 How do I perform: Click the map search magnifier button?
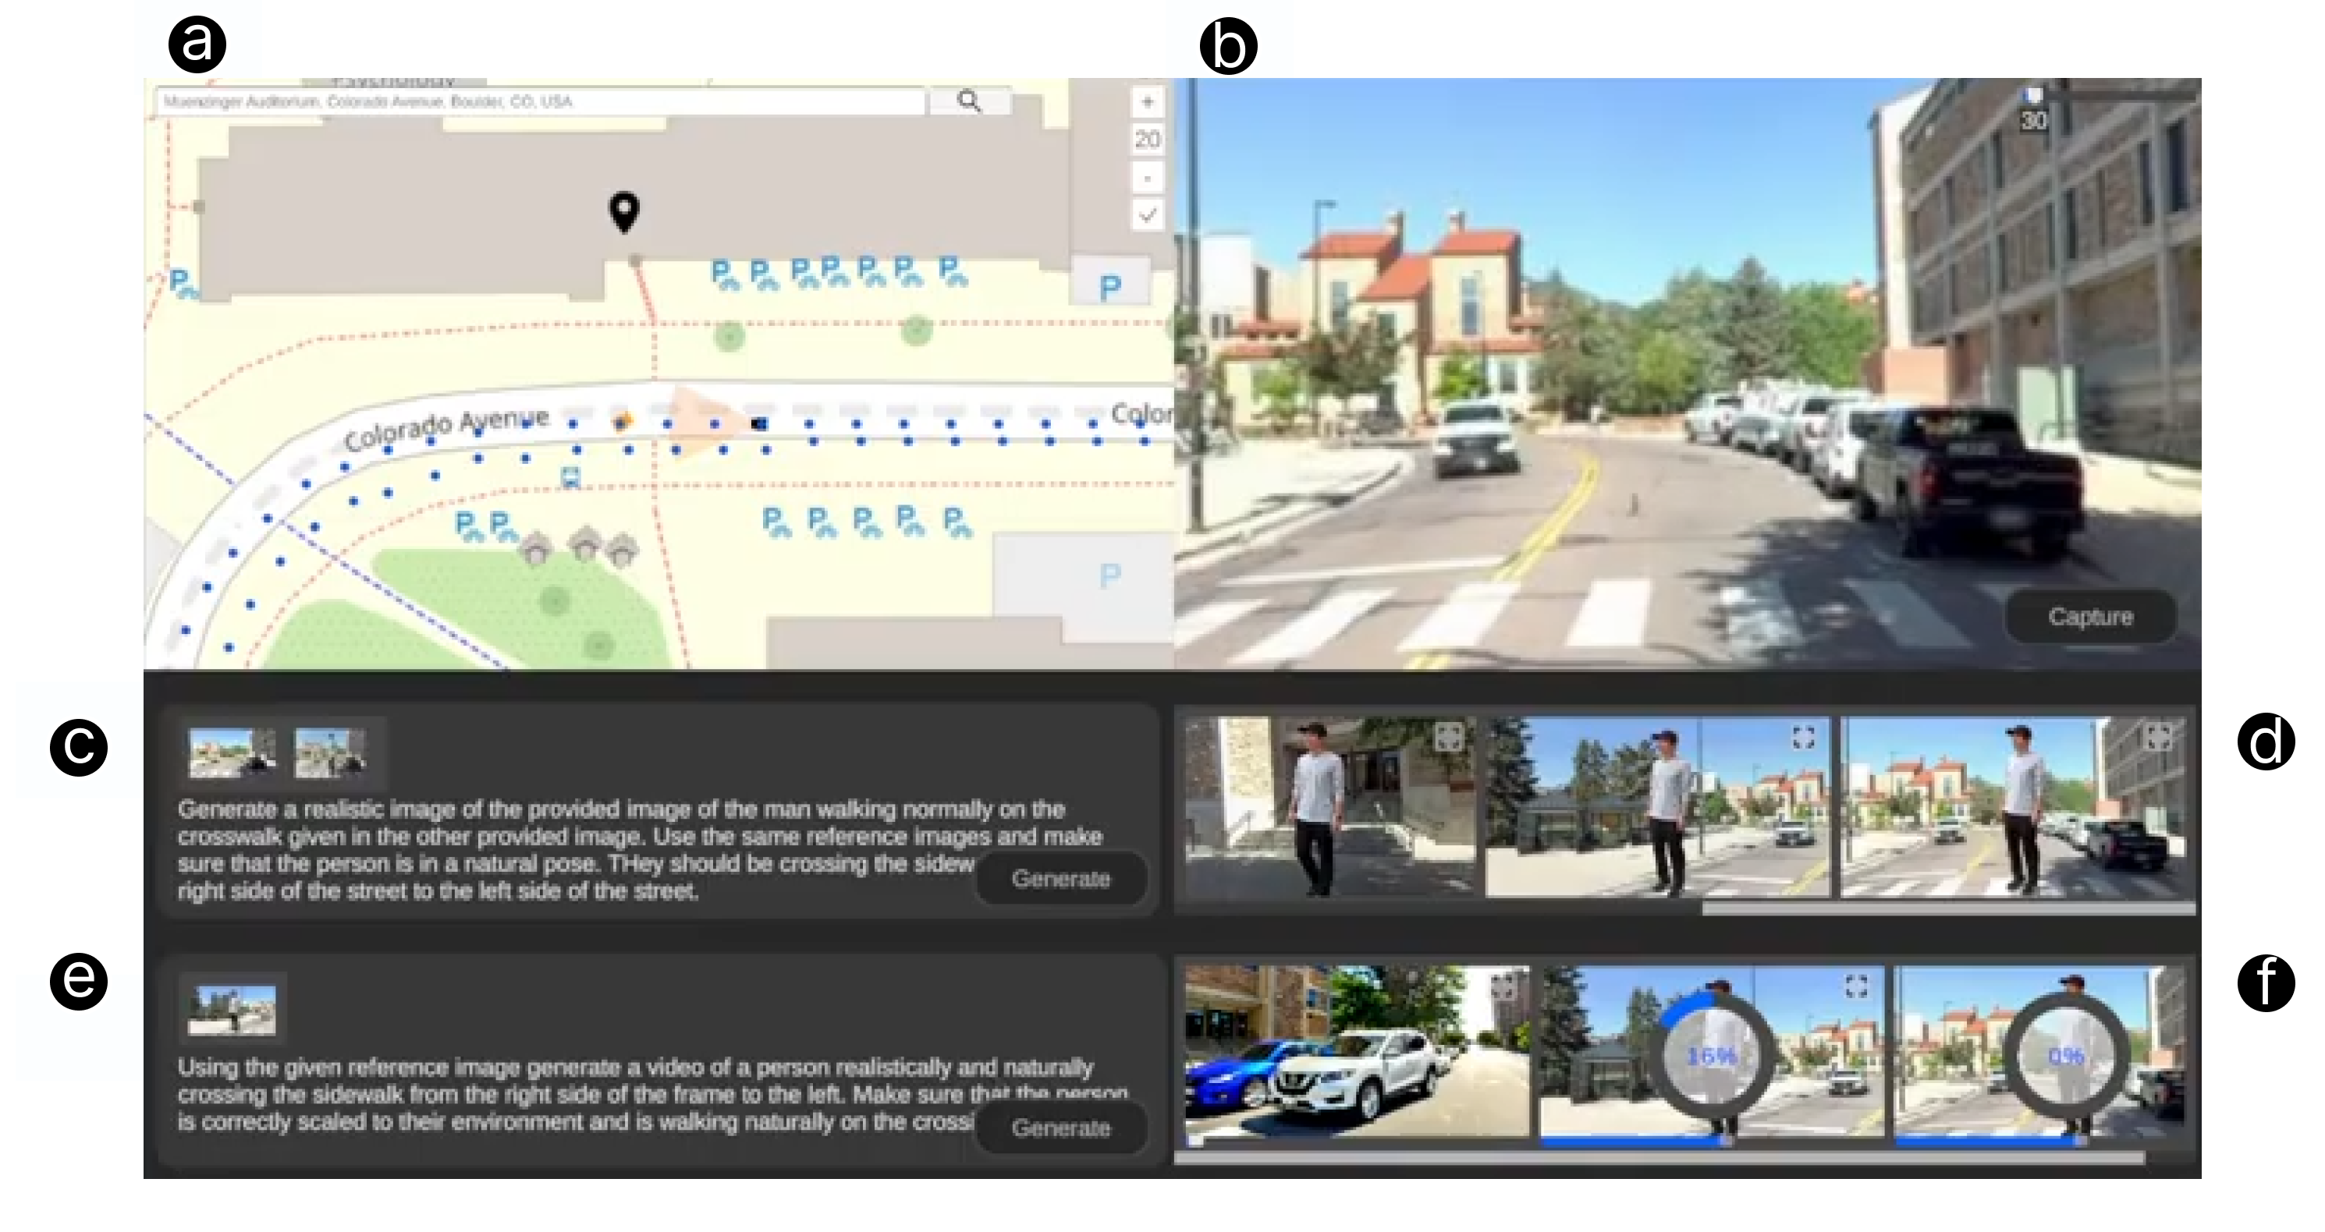pos(968,100)
